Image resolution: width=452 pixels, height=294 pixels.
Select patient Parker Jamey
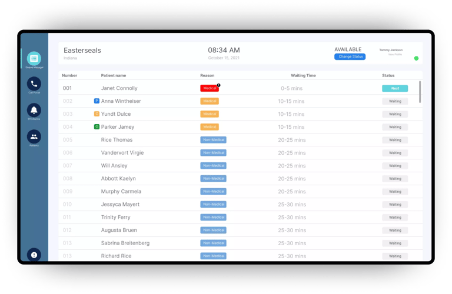click(x=118, y=127)
